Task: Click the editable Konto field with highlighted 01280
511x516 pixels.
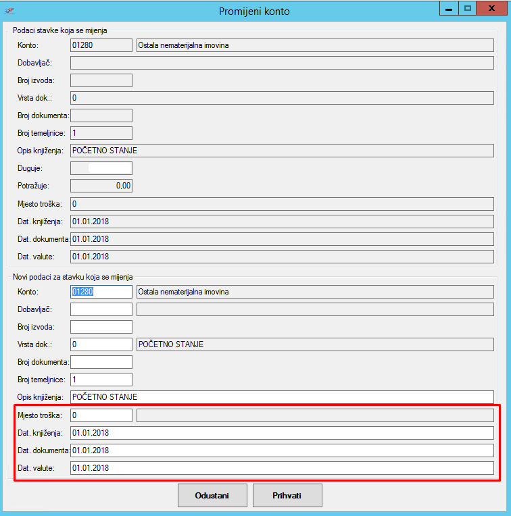Action: coord(101,292)
